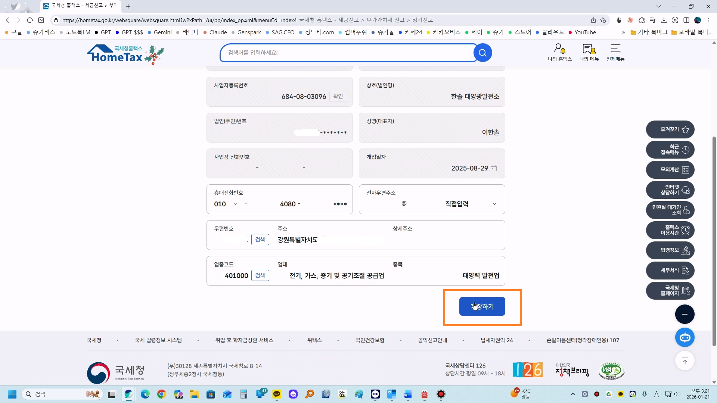Click the blue search magnifier icon
The height and width of the screenshot is (403, 717).
tap(482, 53)
